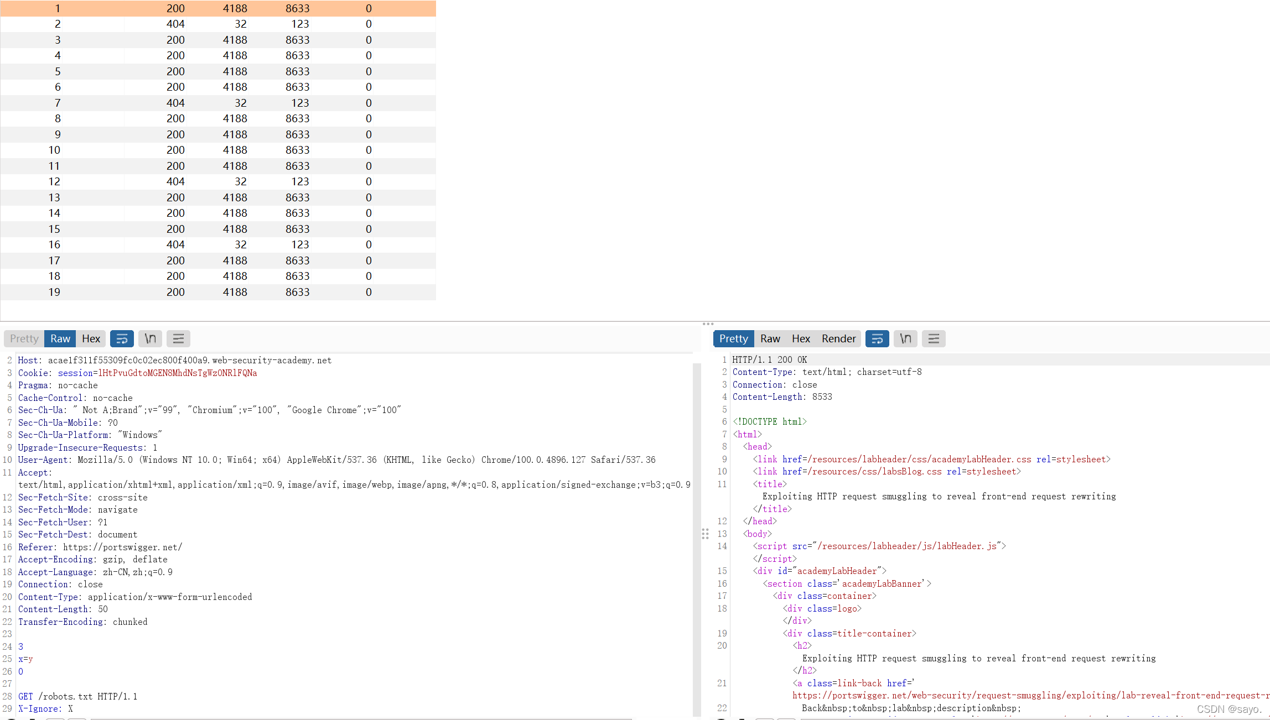Viewport: 1270px width, 720px height.
Task: Click the x=y chunk body line
Action: 25,659
